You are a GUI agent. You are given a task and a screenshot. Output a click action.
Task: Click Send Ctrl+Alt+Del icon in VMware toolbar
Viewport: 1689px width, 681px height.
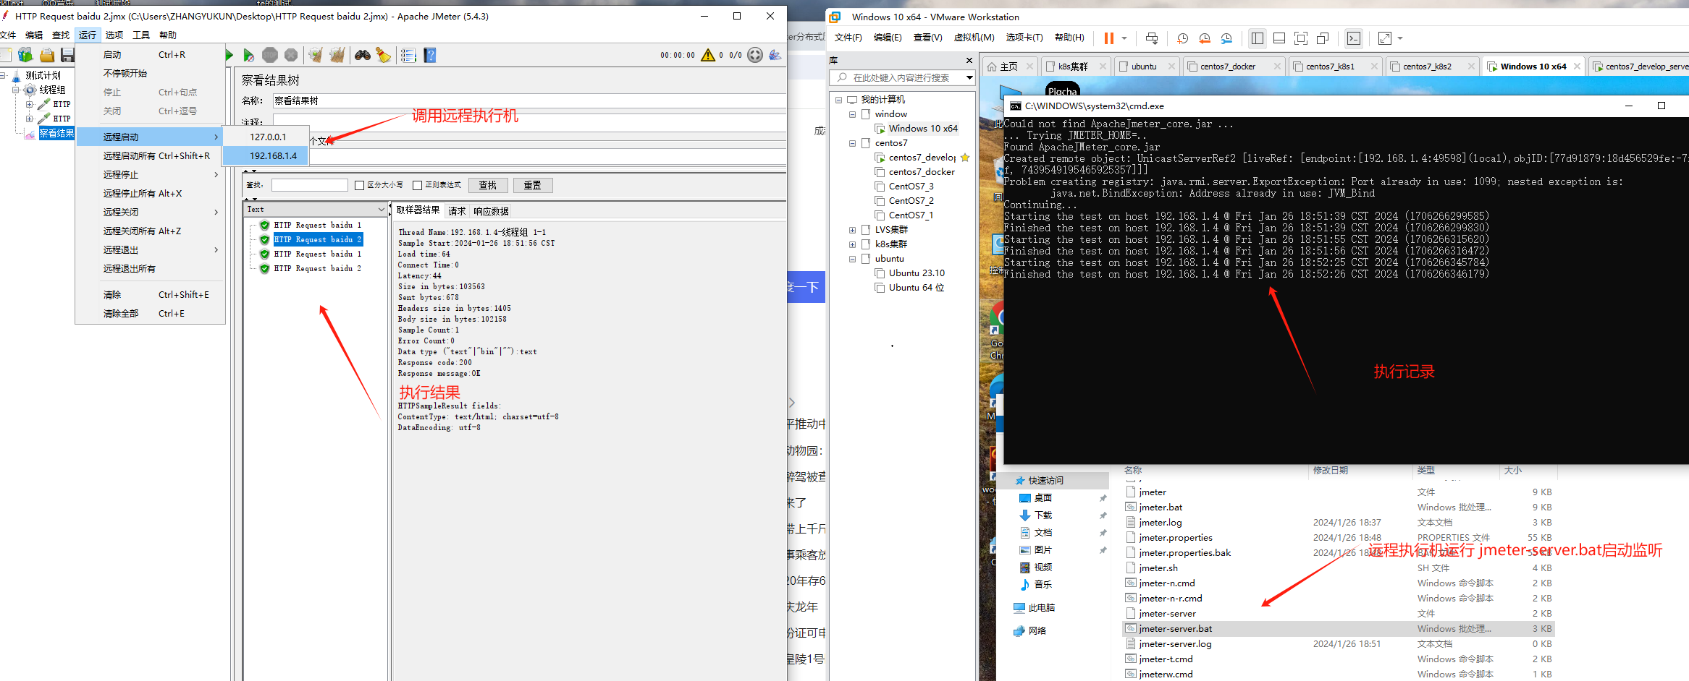[1152, 38]
